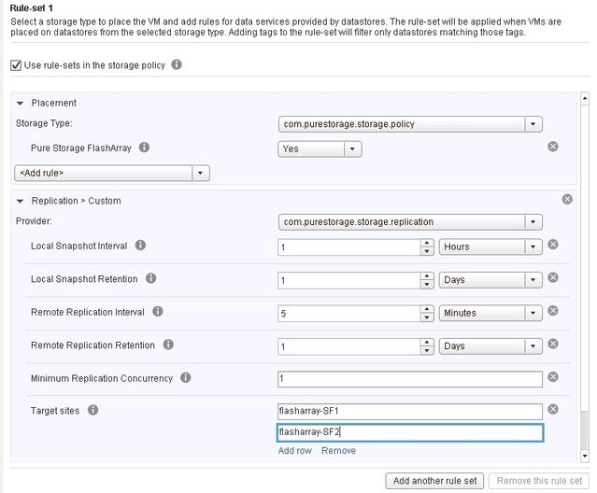
Task: Click Remove link under Target sites
Action: coord(338,451)
